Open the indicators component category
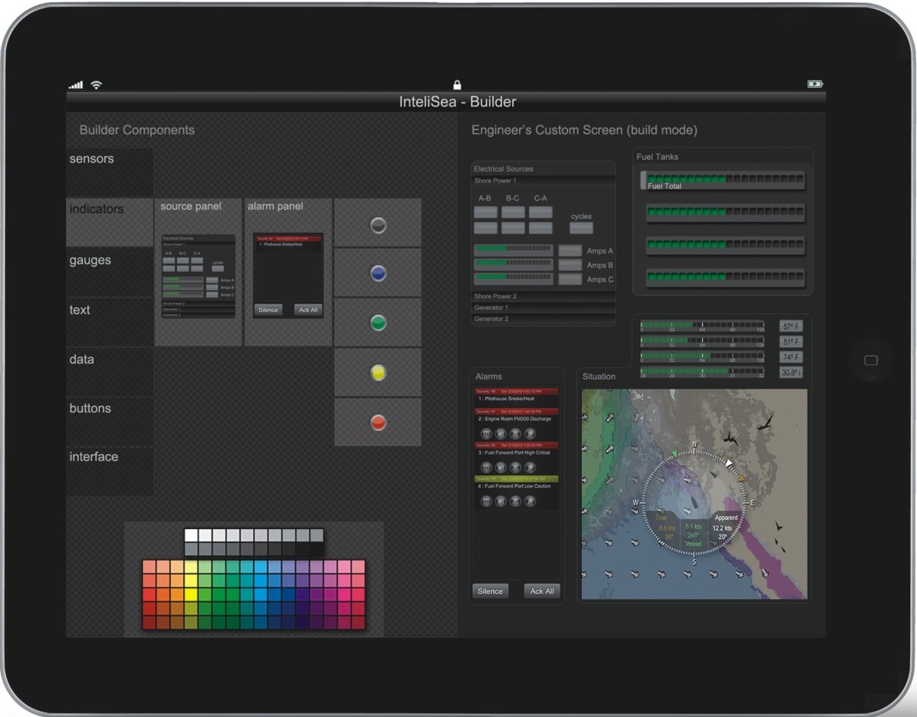This screenshot has width=917, height=717. (x=109, y=222)
